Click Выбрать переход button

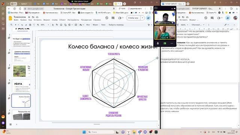click(x=116, y=25)
